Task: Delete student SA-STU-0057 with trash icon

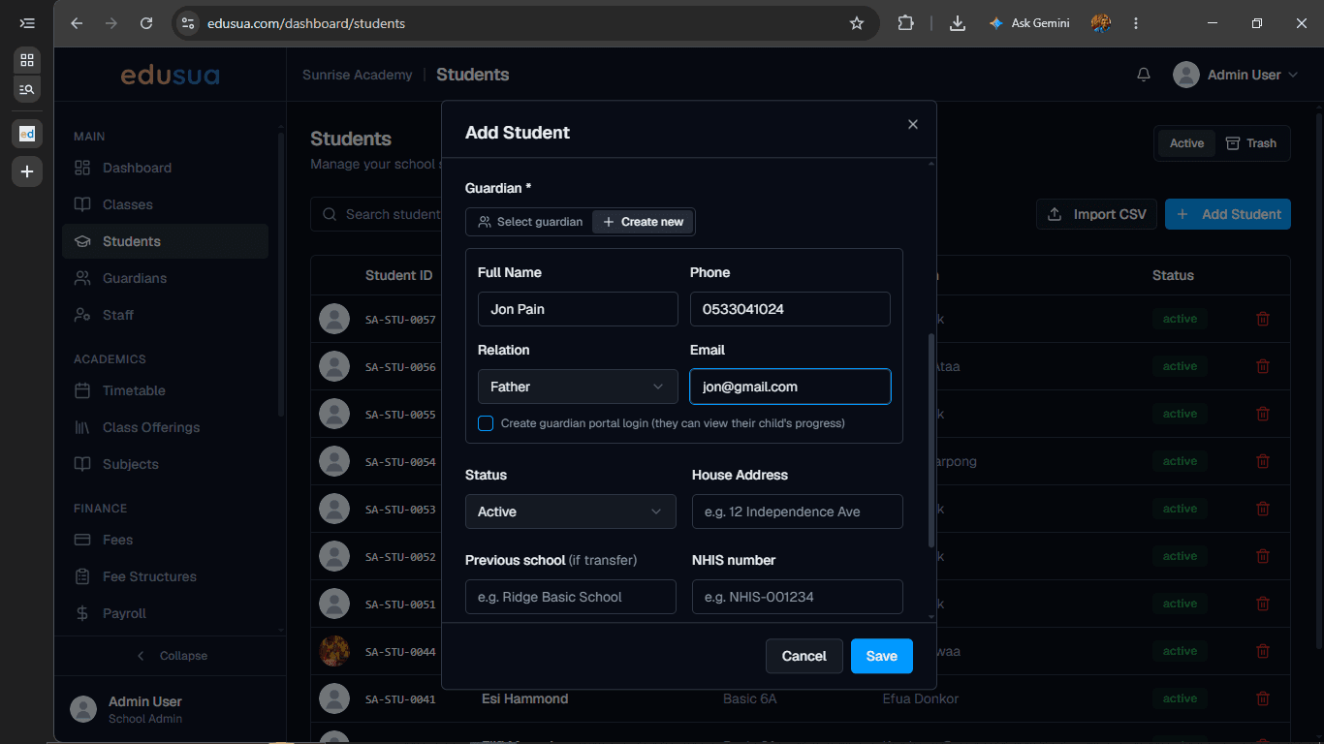Action: coord(1263,319)
